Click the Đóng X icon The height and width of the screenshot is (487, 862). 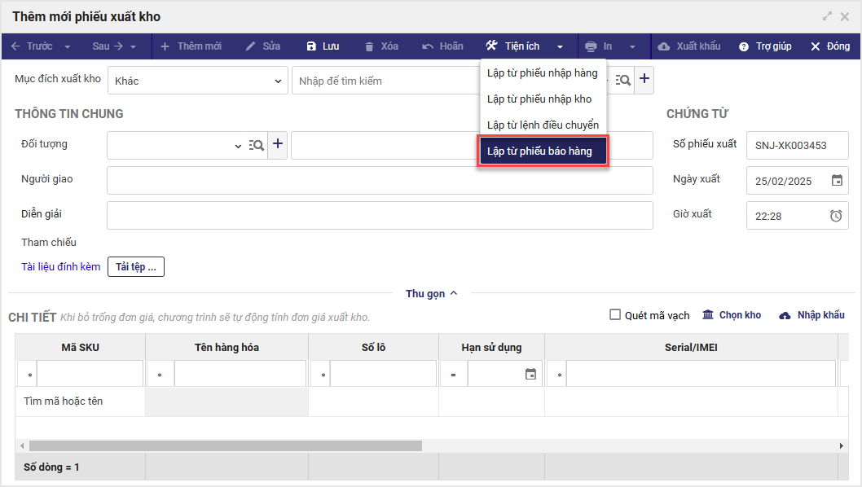coord(816,46)
